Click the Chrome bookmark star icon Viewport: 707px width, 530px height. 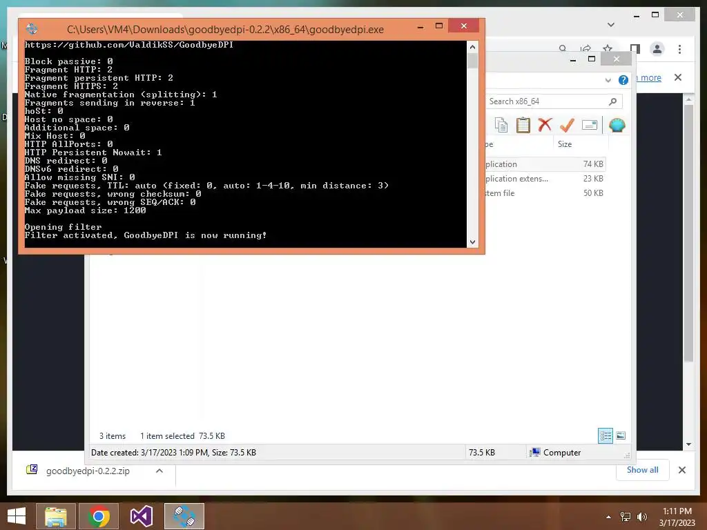(608, 48)
